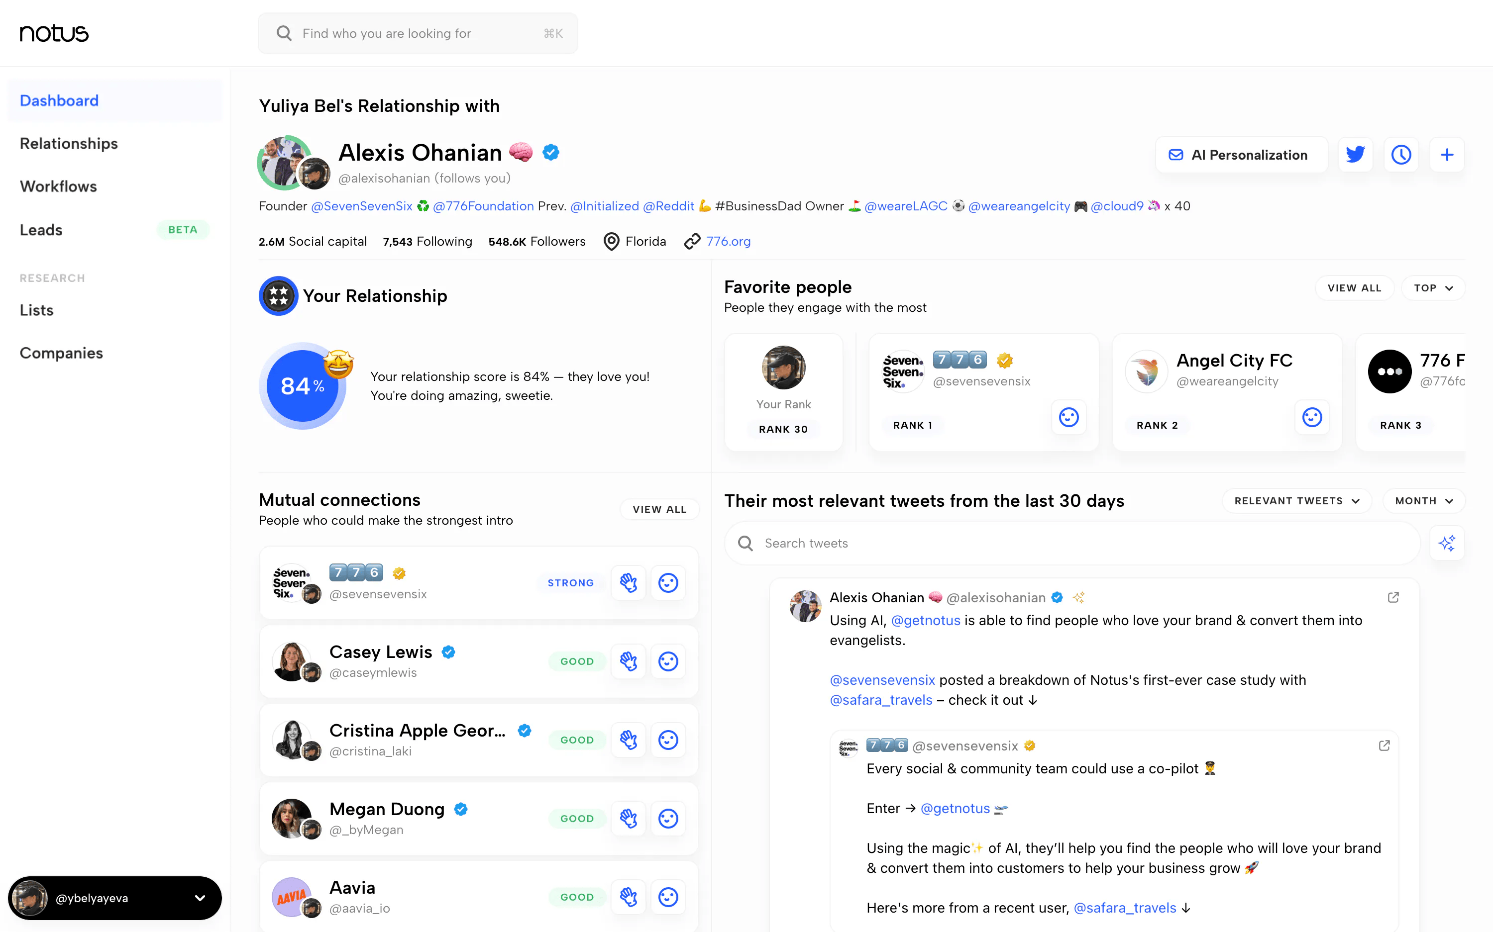1493x932 pixels.
Task: Click the Casey Lewis avatar
Action: coord(291,661)
